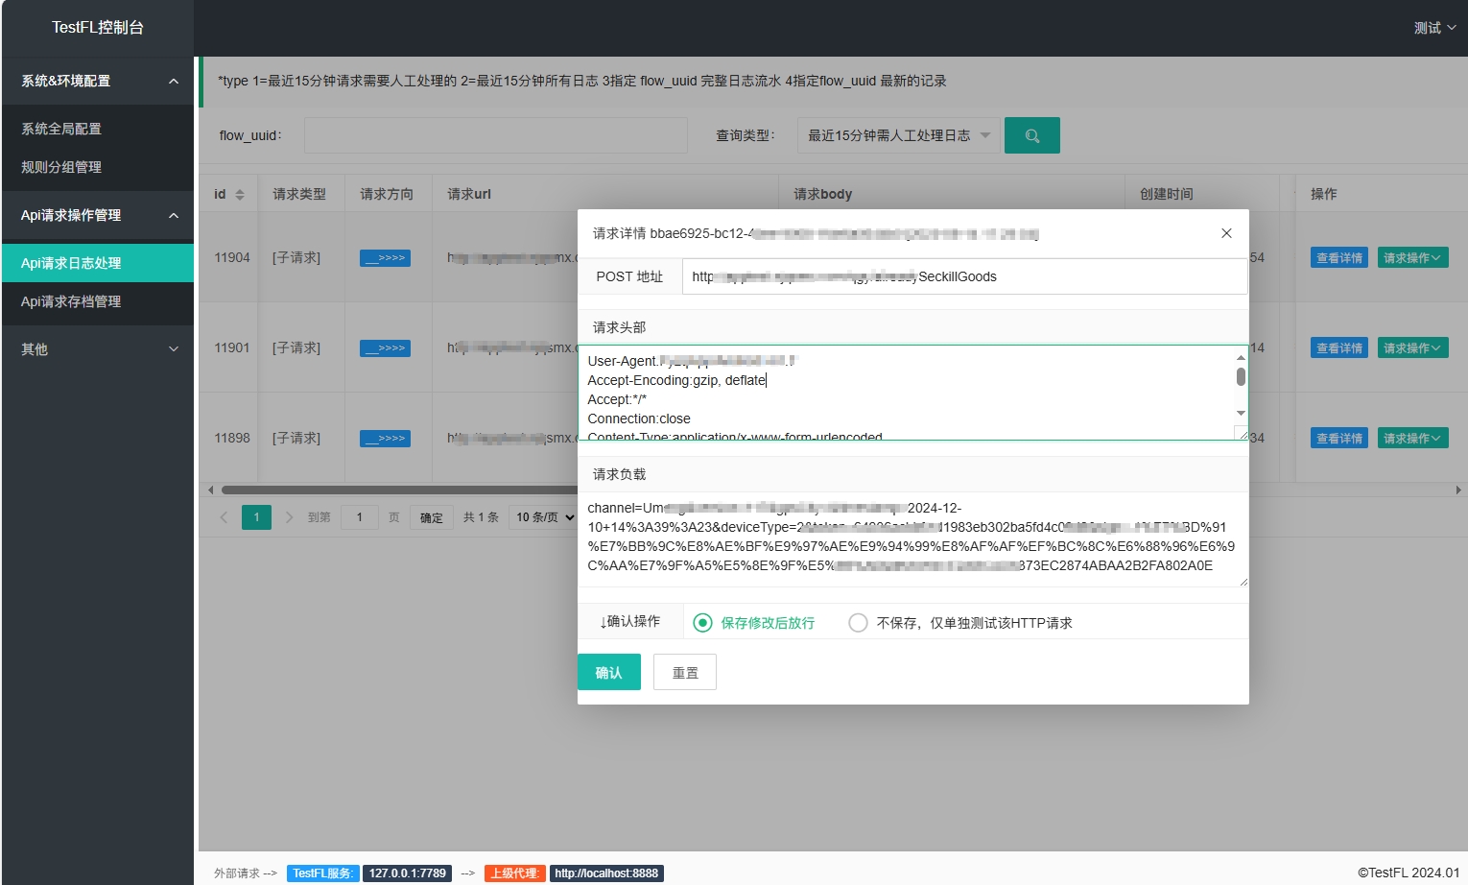This screenshot has height=885, width=1468.
Task: Click current page number 1 button
Action: point(256,517)
